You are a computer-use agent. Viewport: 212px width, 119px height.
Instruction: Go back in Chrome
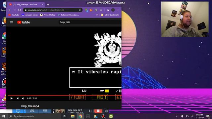(x=10, y=10)
